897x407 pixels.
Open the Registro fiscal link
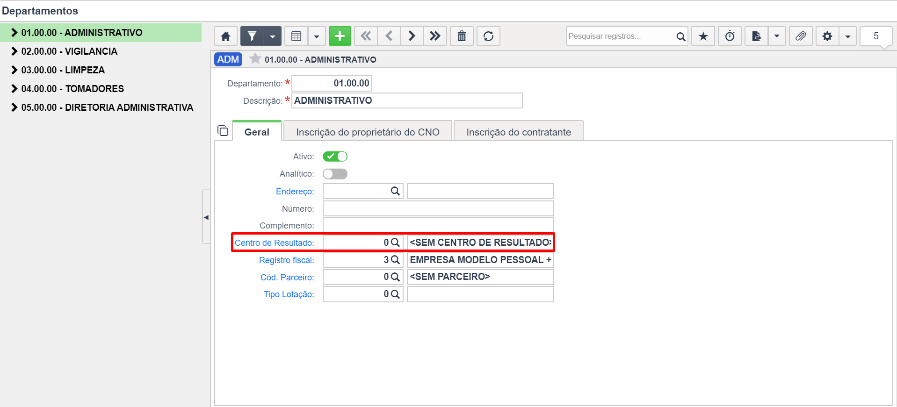tap(287, 260)
